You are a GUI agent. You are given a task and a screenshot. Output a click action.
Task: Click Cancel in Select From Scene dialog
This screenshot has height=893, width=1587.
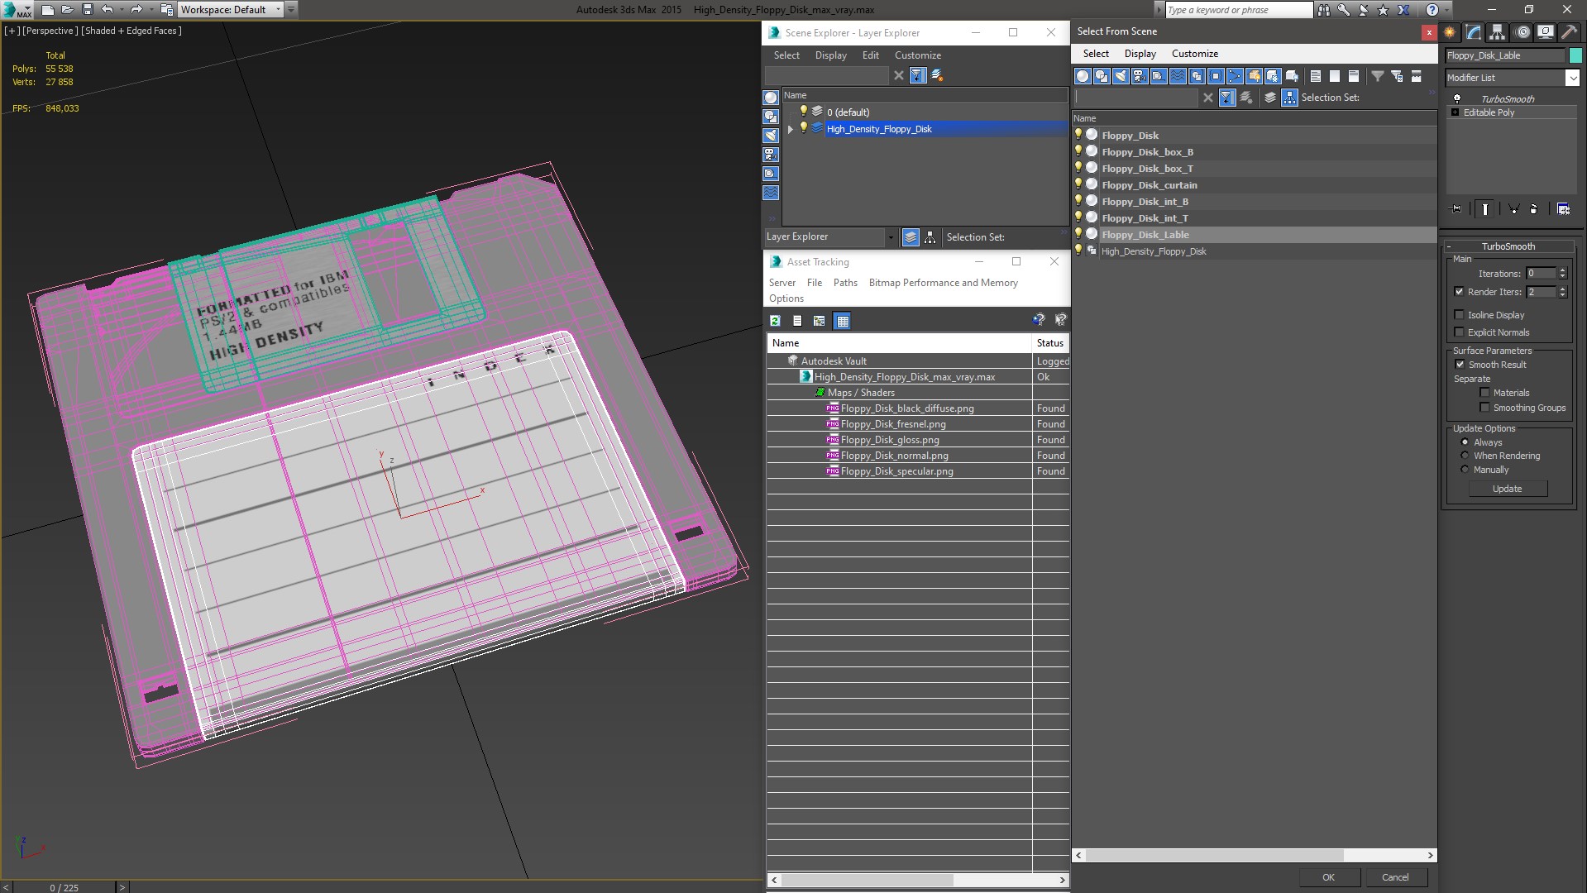click(1395, 877)
